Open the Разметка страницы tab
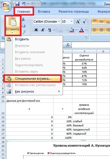The width and height of the screenshot is (110, 159). click(x=74, y=11)
